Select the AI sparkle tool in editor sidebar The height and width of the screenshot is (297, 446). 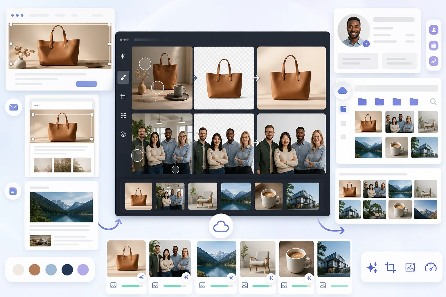coord(123,56)
